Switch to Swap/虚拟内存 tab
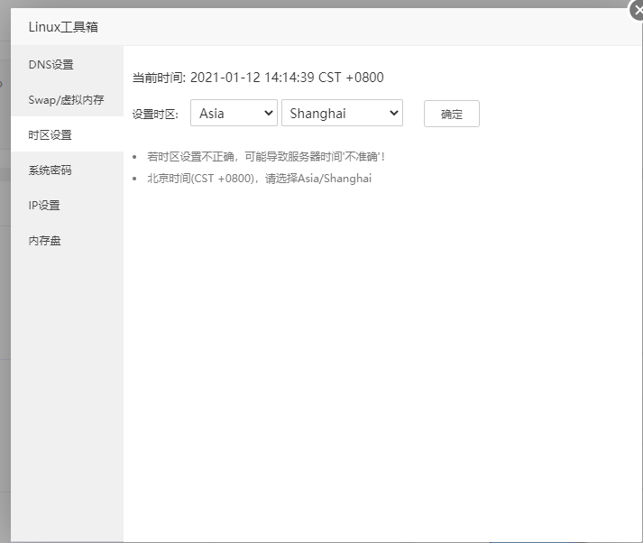 pos(68,99)
